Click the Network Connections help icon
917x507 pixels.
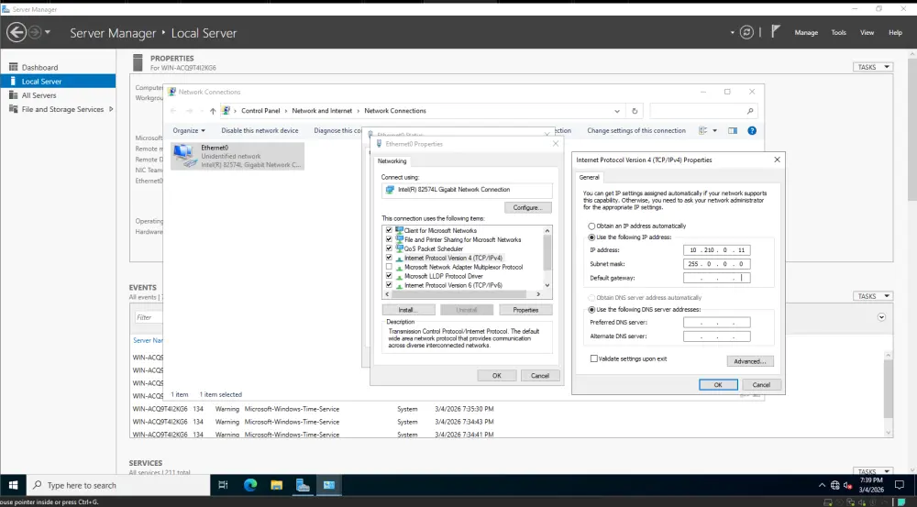(x=752, y=130)
